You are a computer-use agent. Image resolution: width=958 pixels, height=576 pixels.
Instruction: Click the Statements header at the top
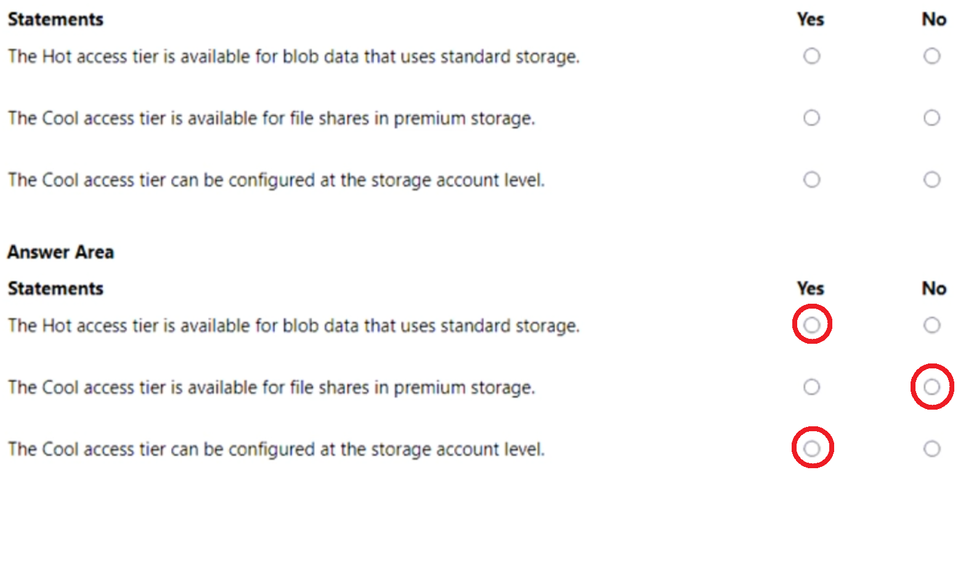(x=55, y=19)
